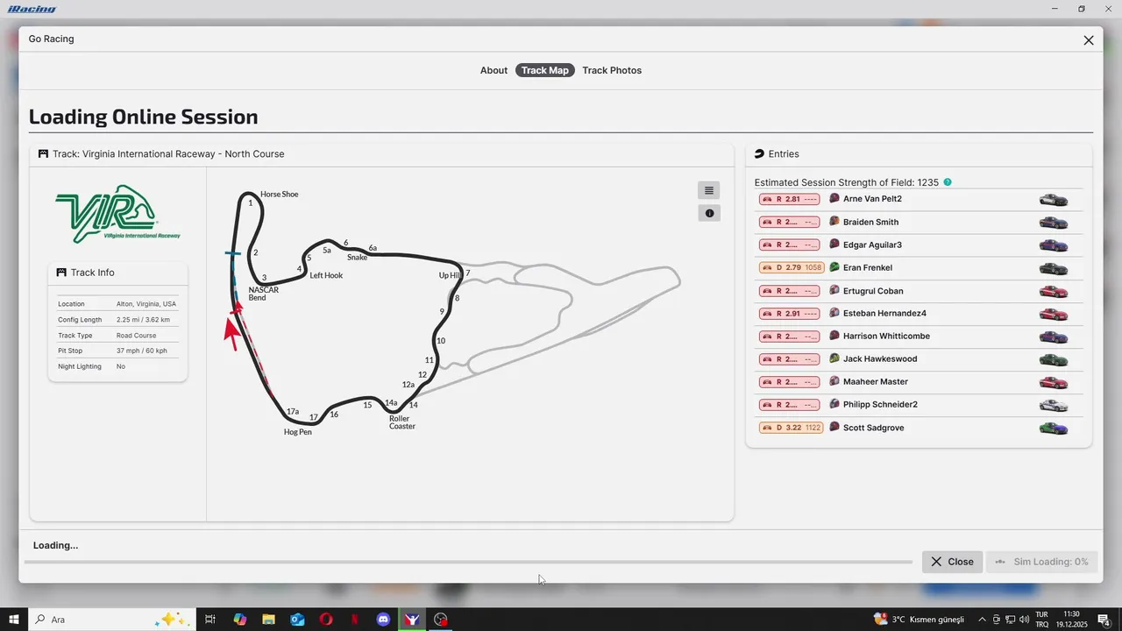Click the Alton, Virginia, USA location value
This screenshot has height=631, width=1122.
point(146,304)
